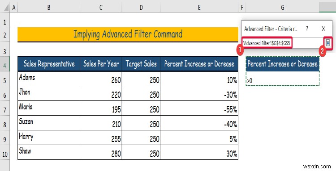Click table header 'Percent Increase or Dcrease' in column E

point(199,64)
